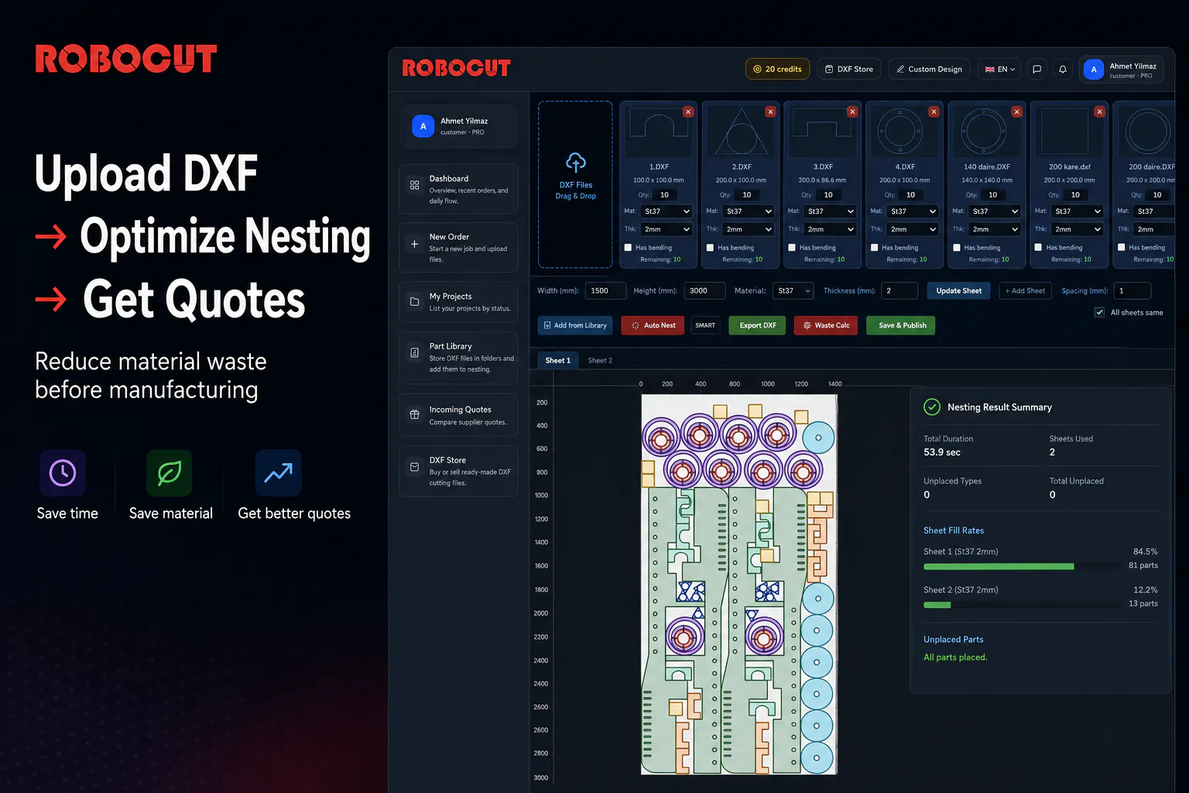Click the Dashboard grid icon in sidebar
This screenshot has width=1189, height=793.
pos(415,185)
